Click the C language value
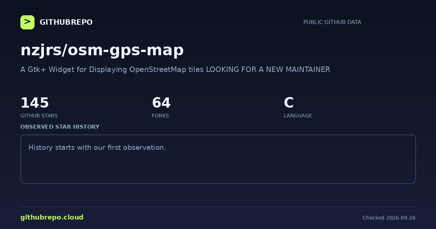The image size is (436, 229). click(288, 103)
